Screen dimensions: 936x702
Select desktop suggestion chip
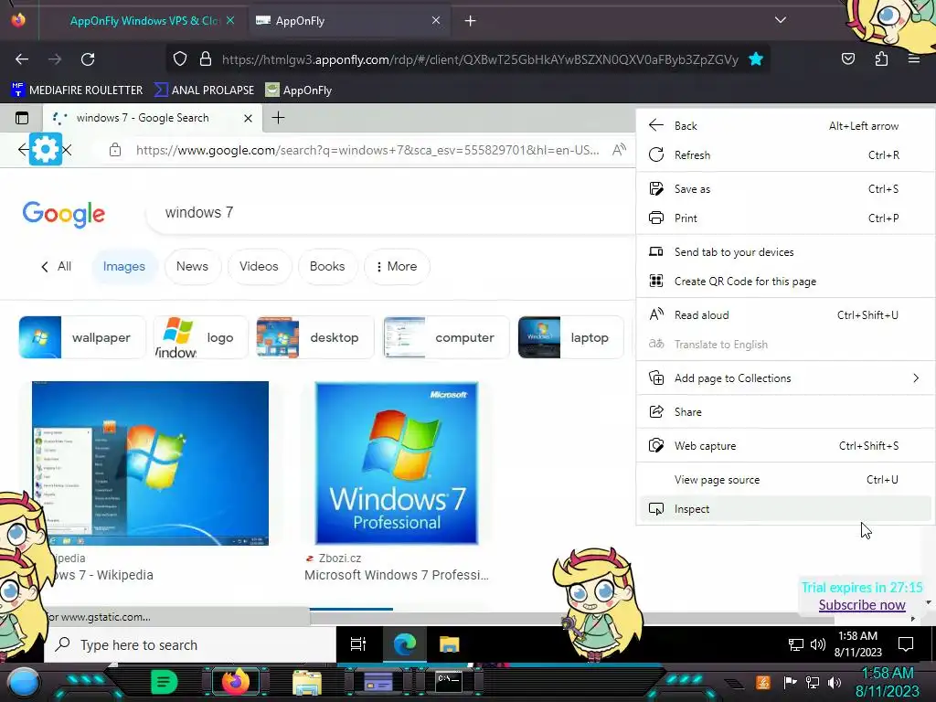[x=314, y=337]
